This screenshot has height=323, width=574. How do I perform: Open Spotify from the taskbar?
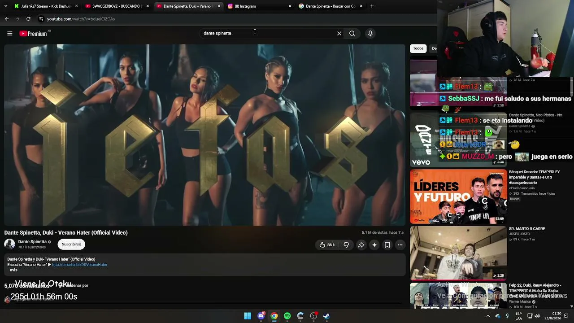coord(287,316)
